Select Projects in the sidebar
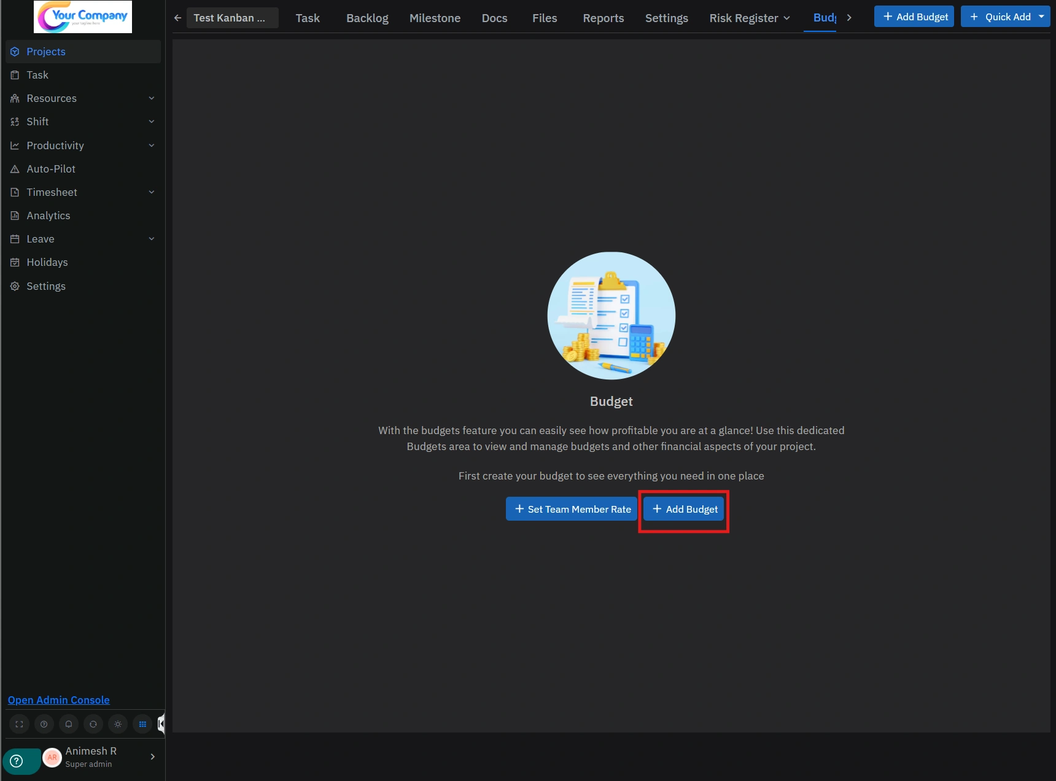 click(83, 52)
